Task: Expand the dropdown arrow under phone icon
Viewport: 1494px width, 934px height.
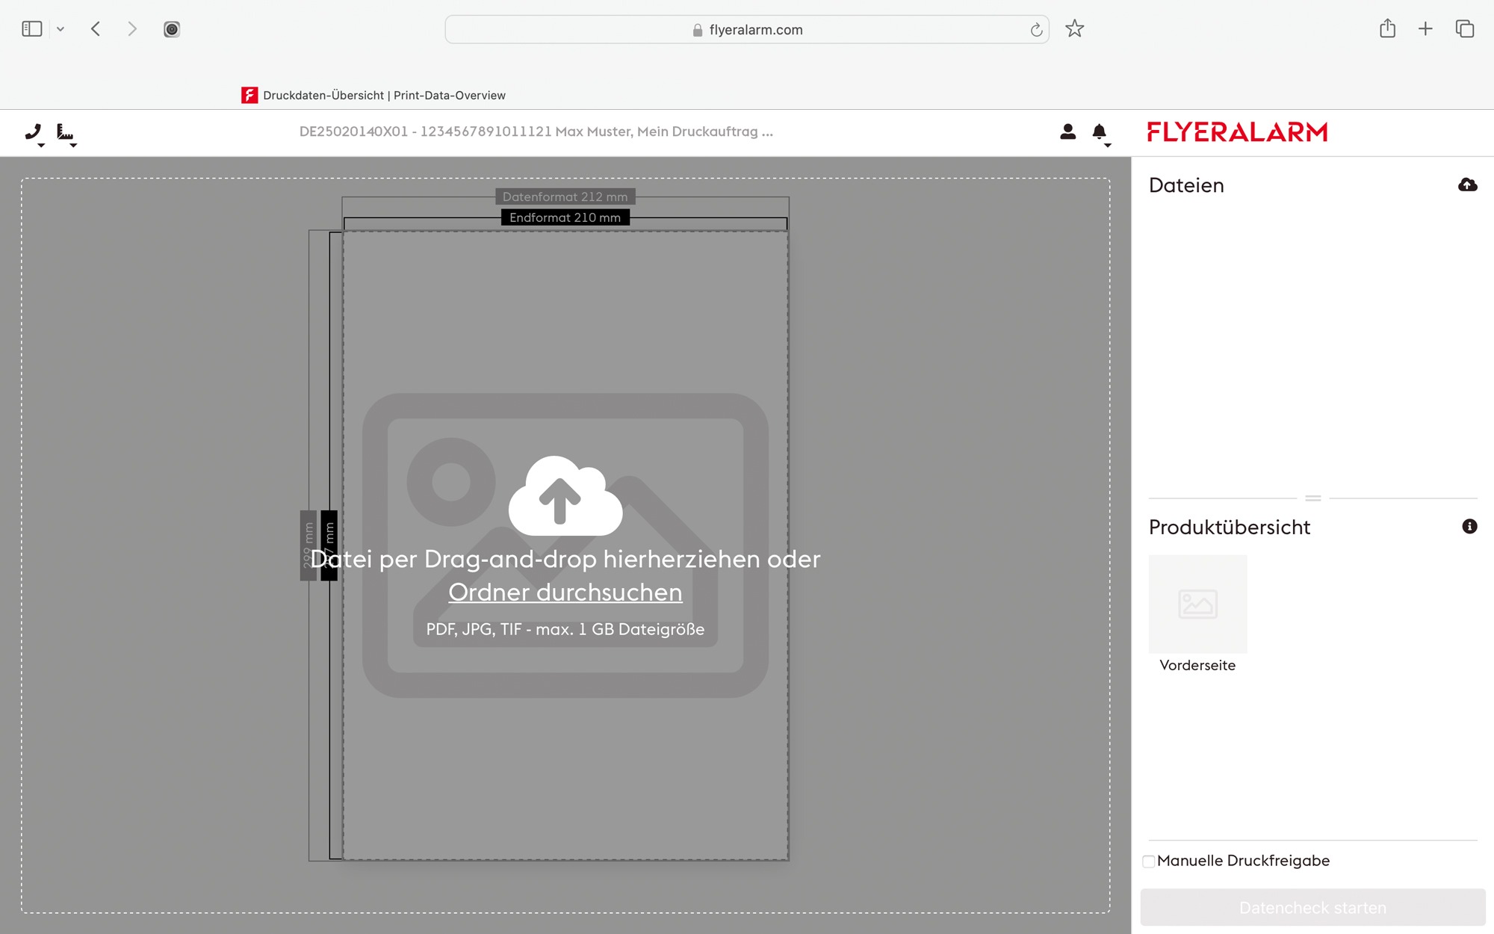Action: [x=41, y=145]
